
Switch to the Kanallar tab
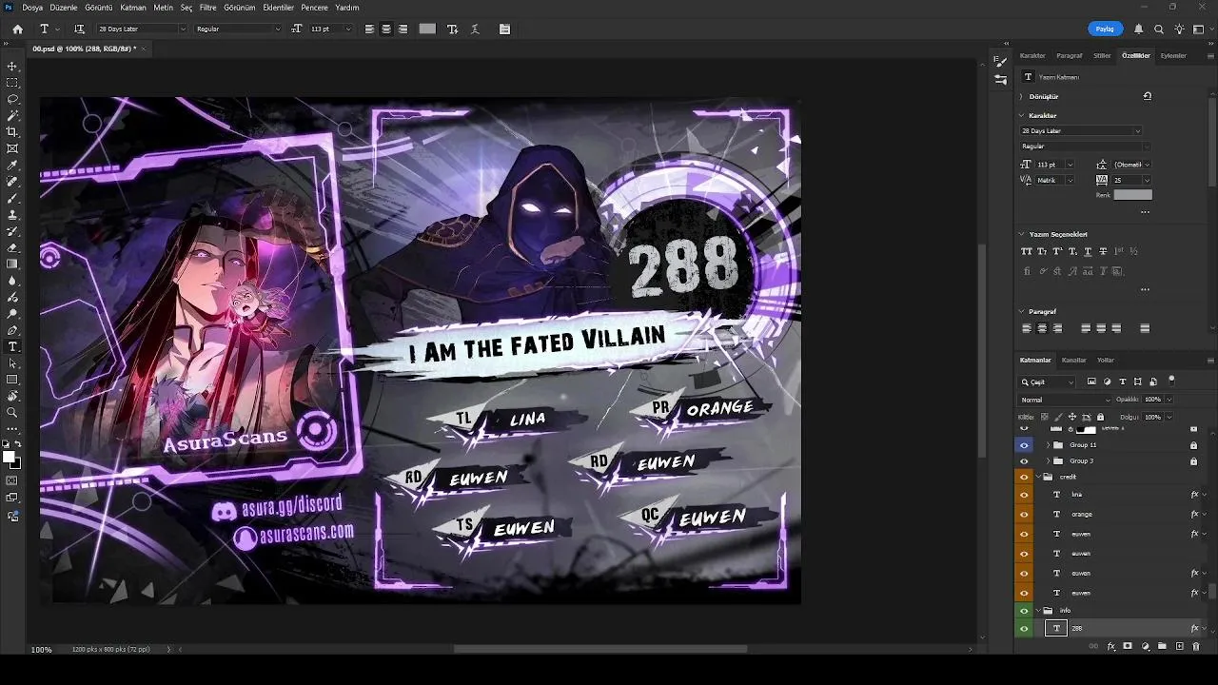(1073, 361)
